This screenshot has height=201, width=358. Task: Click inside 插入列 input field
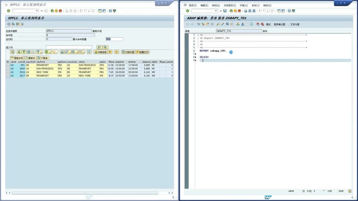69,47
